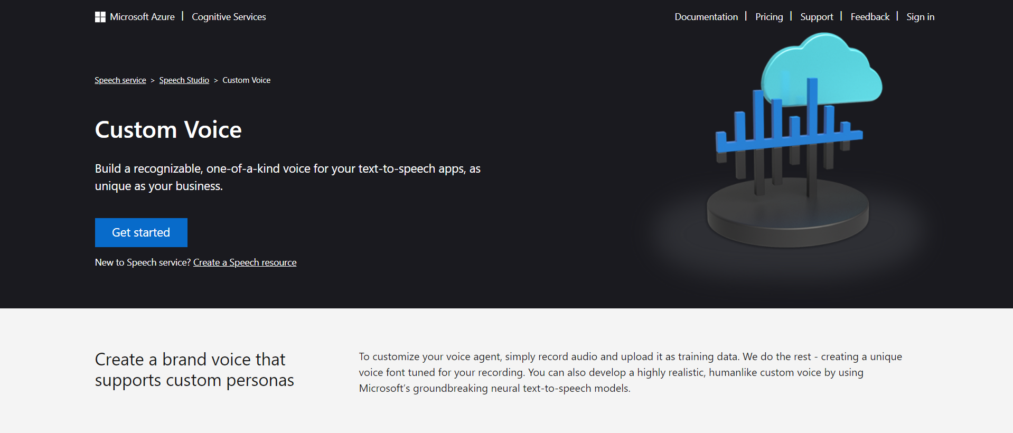Open the Pricing page
Viewport: 1013px width, 433px height.
768,17
